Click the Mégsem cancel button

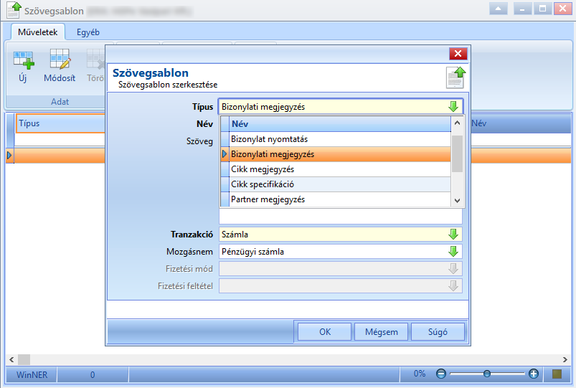coord(382,332)
